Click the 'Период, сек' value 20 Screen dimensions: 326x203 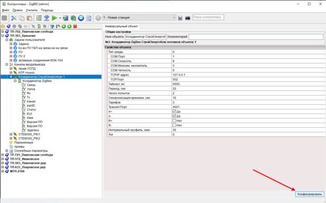(x=249, y=88)
